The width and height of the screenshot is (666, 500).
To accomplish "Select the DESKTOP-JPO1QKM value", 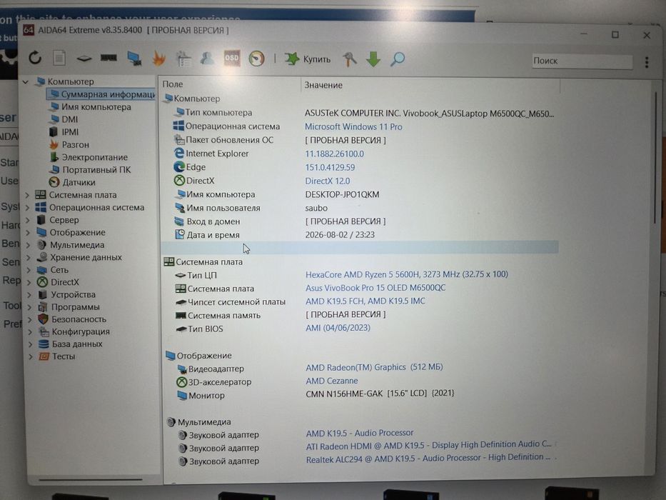I will (x=342, y=195).
